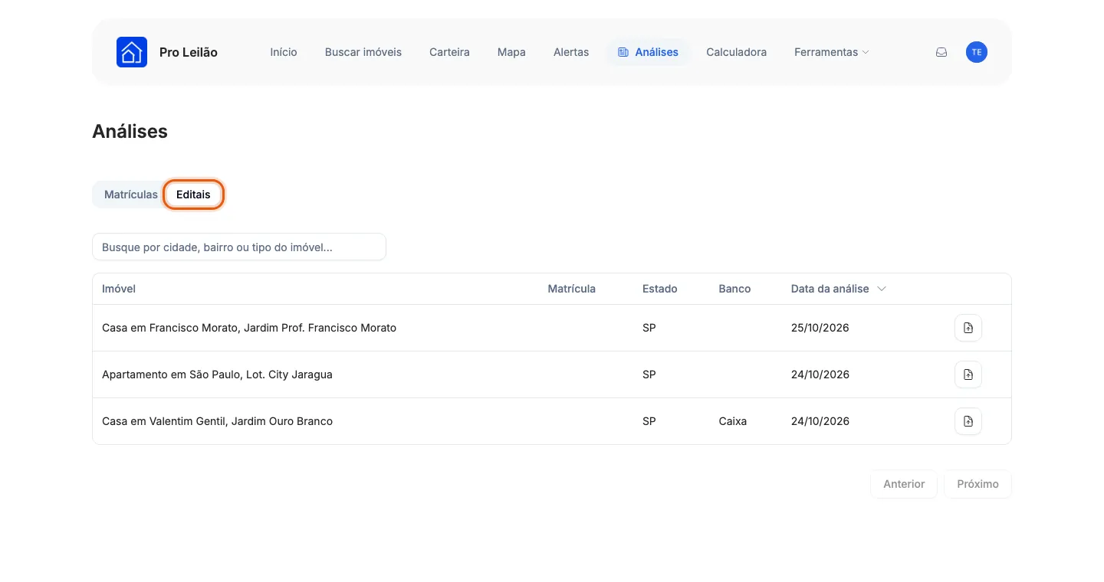Select the Editais tab
The height and width of the screenshot is (582, 1104).
[x=193, y=195]
